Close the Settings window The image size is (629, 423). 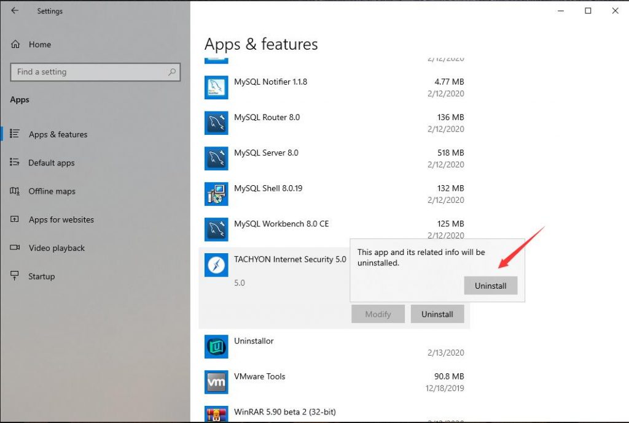(x=615, y=11)
